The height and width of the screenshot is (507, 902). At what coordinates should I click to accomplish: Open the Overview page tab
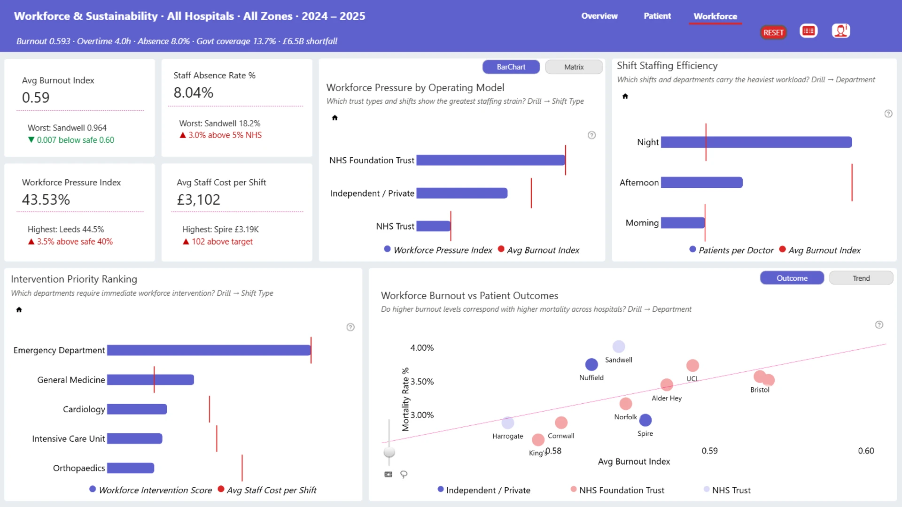pos(599,16)
